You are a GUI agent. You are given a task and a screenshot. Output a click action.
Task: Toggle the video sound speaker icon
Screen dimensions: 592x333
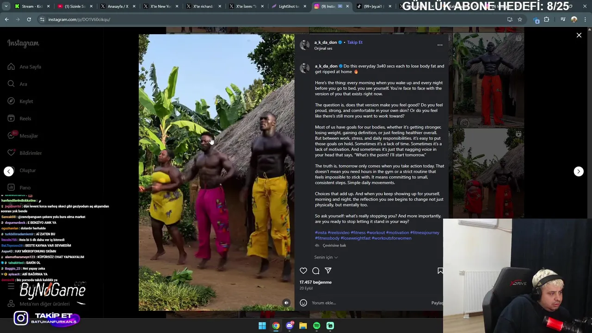point(286,303)
